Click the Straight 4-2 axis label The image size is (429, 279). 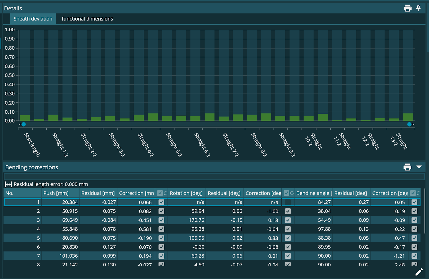pos(145,145)
